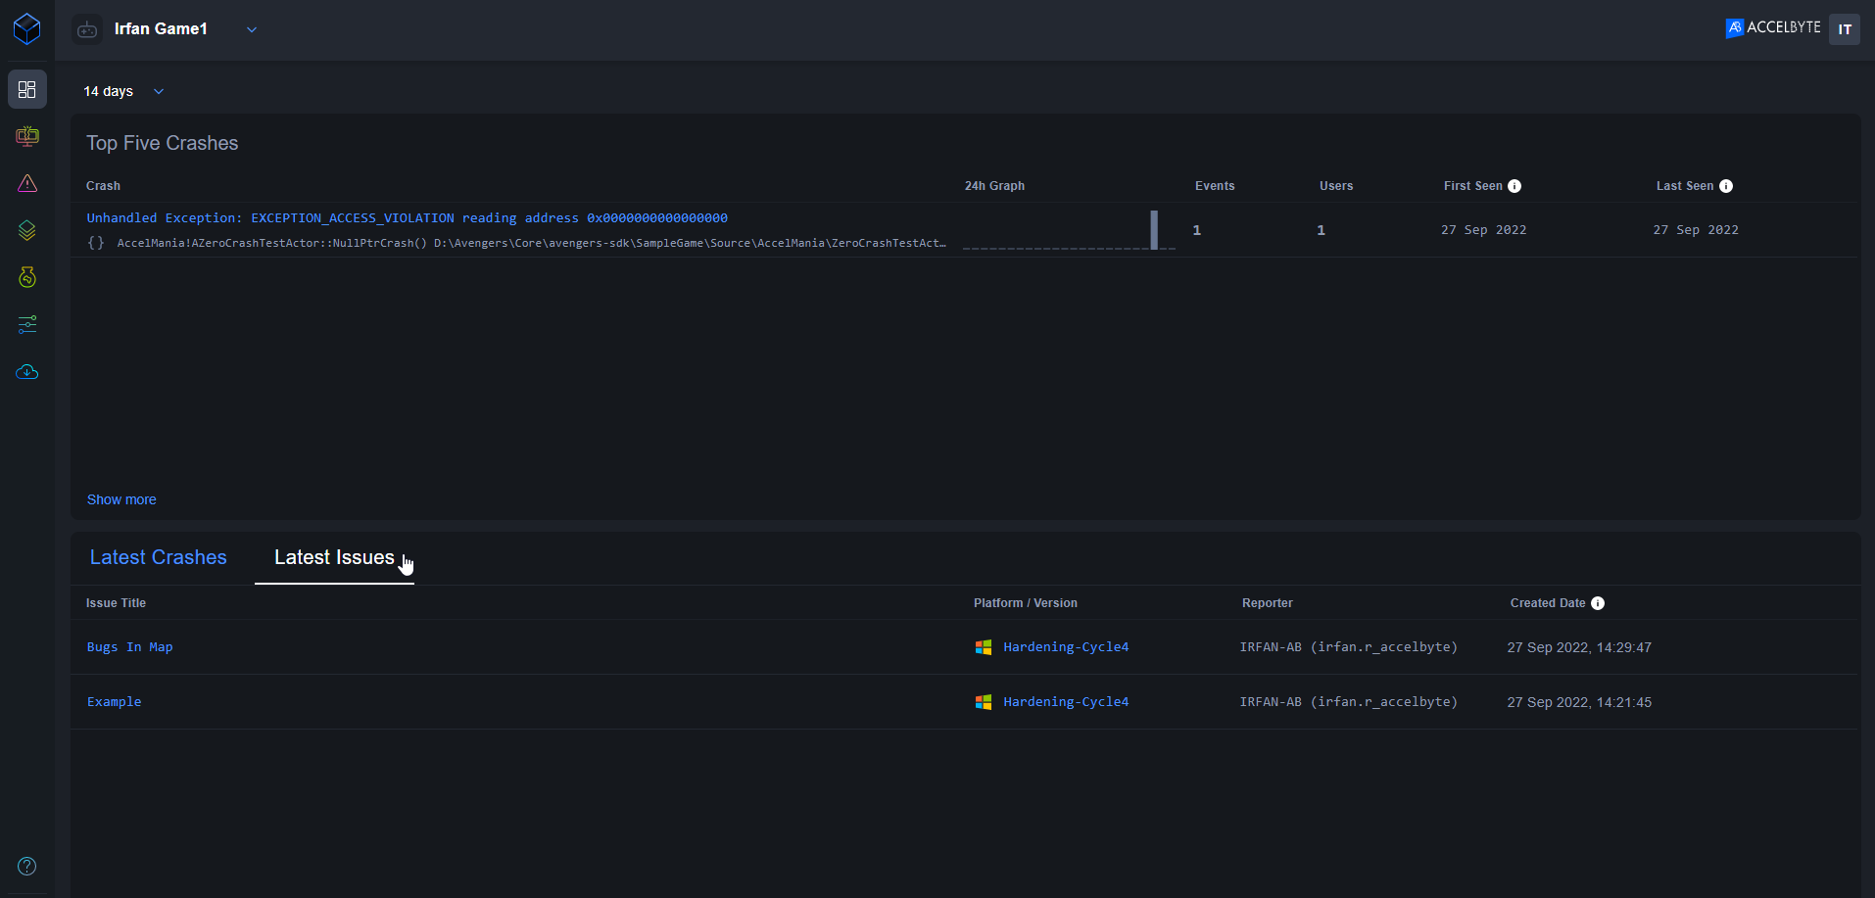
Task: Open the cloud download icon in sidebar
Action: [x=27, y=372]
